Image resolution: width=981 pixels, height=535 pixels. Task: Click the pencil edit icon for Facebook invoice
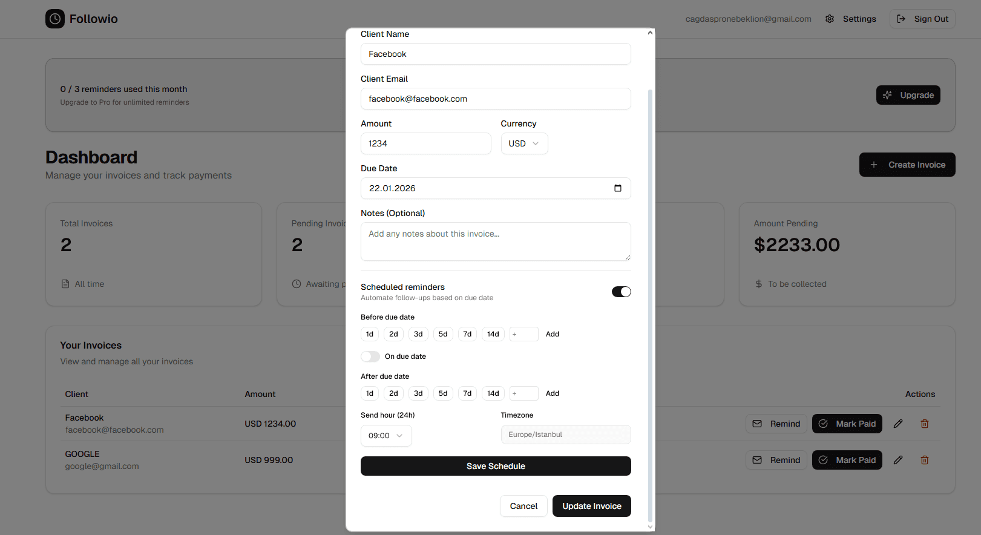click(x=898, y=424)
